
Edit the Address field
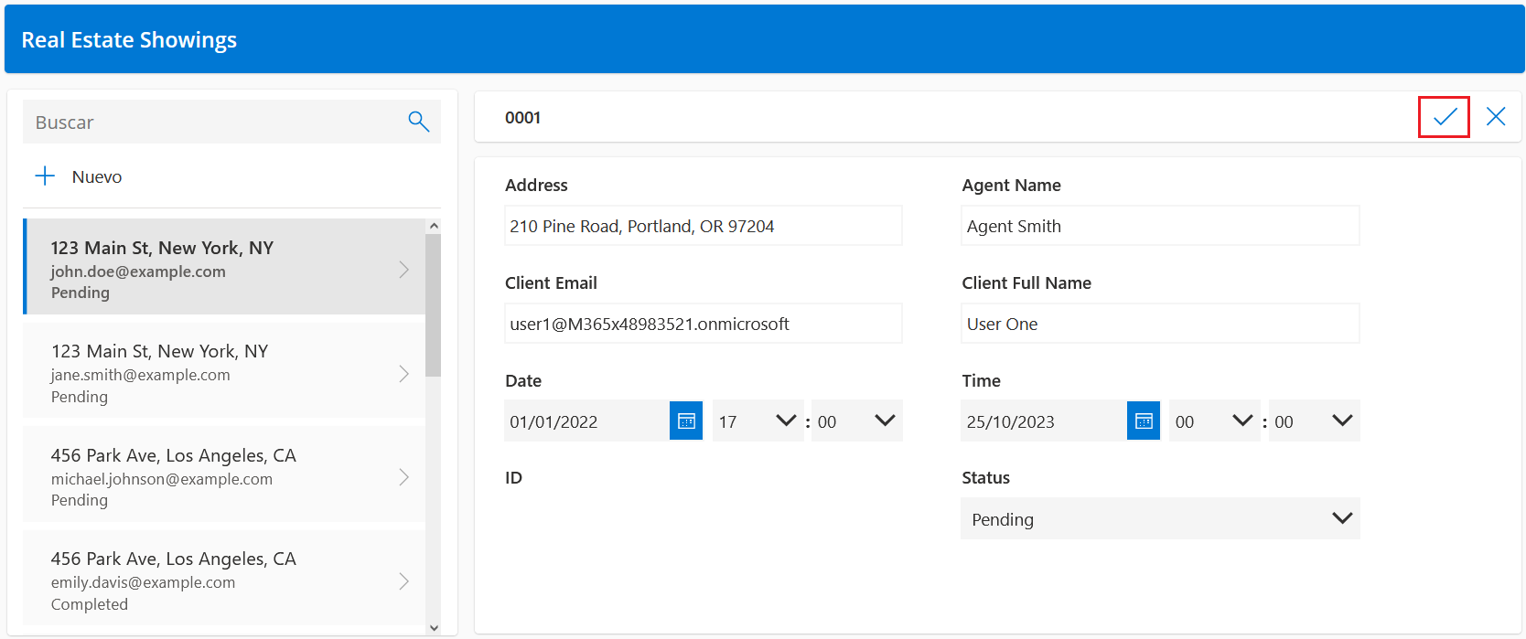[x=703, y=226]
